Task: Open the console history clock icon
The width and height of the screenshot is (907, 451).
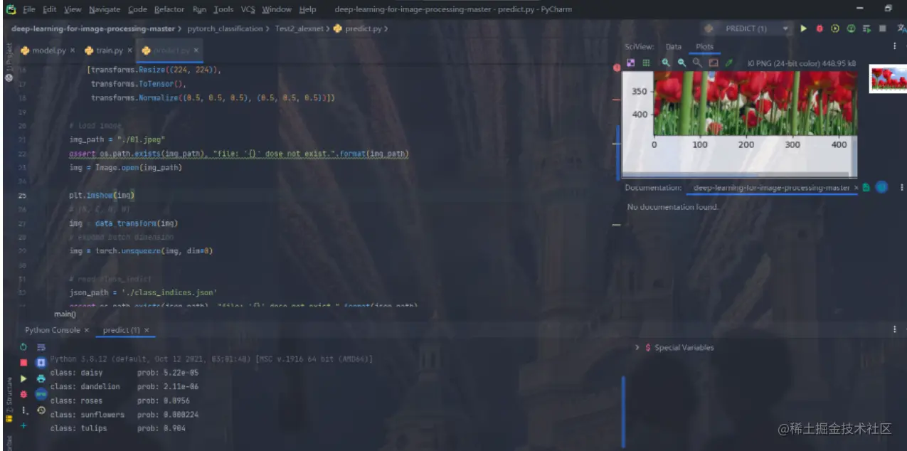Action: click(x=41, y=410)
